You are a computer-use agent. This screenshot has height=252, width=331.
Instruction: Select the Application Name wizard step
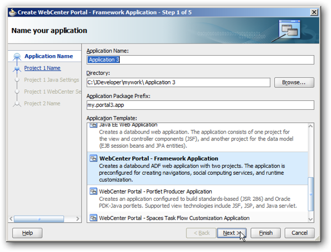coord(49,56)
